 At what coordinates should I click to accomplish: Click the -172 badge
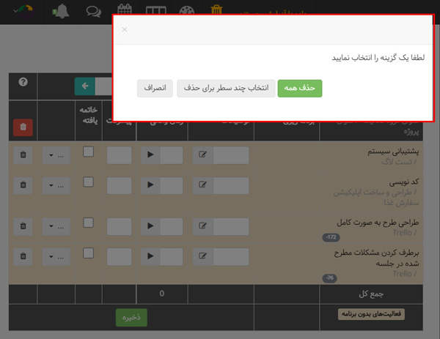pyautogui.click(x=331, y=237)
